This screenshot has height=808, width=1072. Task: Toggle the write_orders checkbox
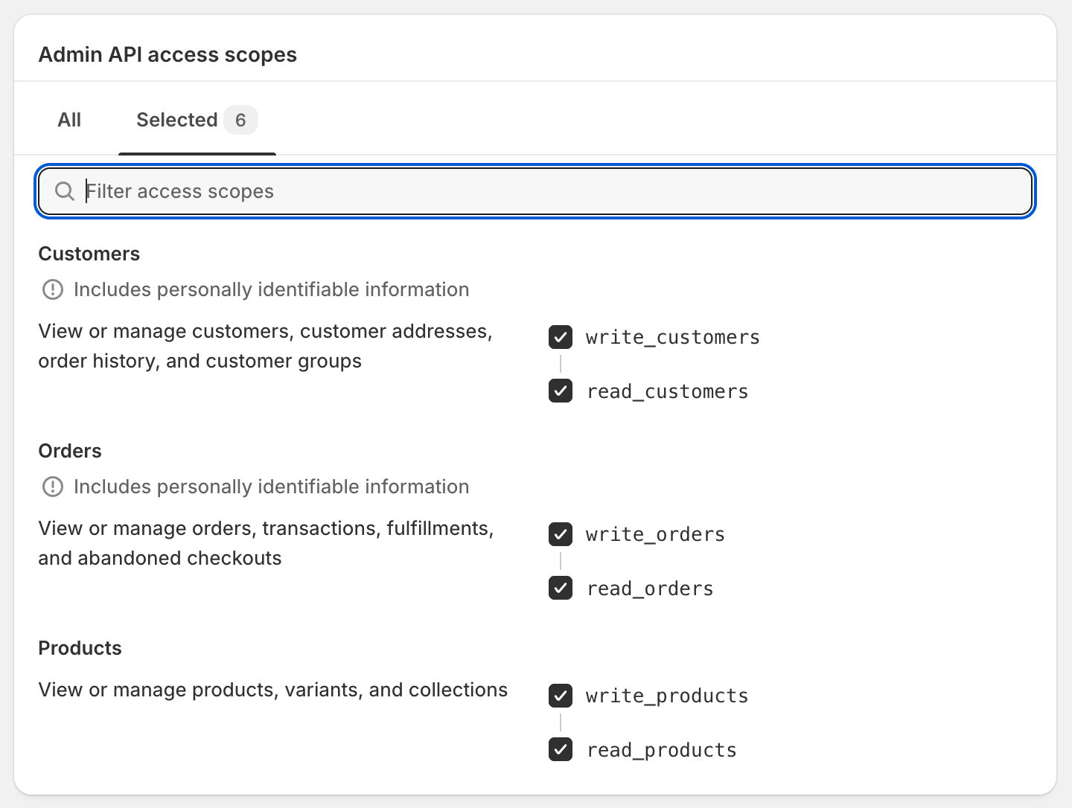561,534
